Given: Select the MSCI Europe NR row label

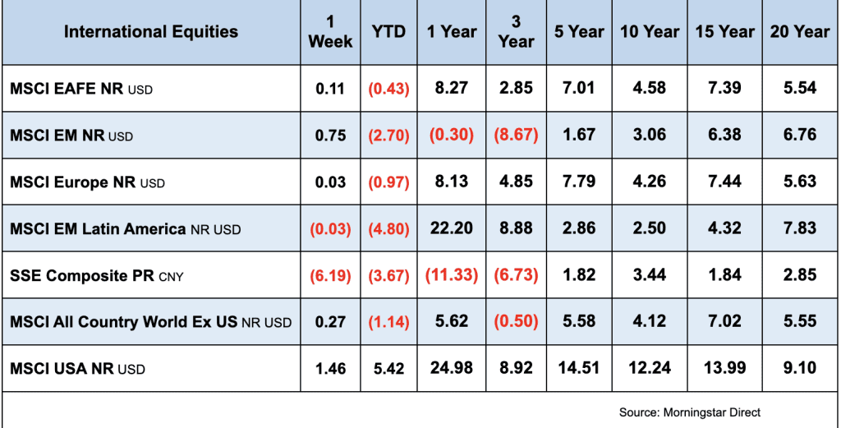Looking at the screenshot, I should 87,182.
